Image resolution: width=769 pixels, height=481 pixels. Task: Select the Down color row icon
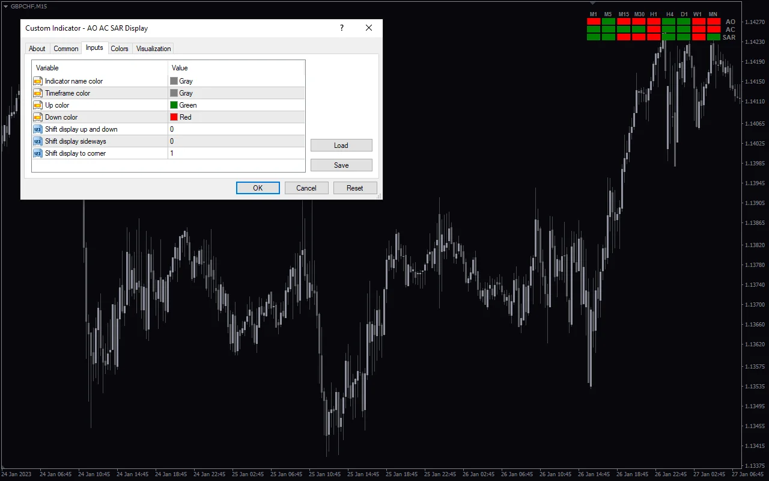coord(38,117)
